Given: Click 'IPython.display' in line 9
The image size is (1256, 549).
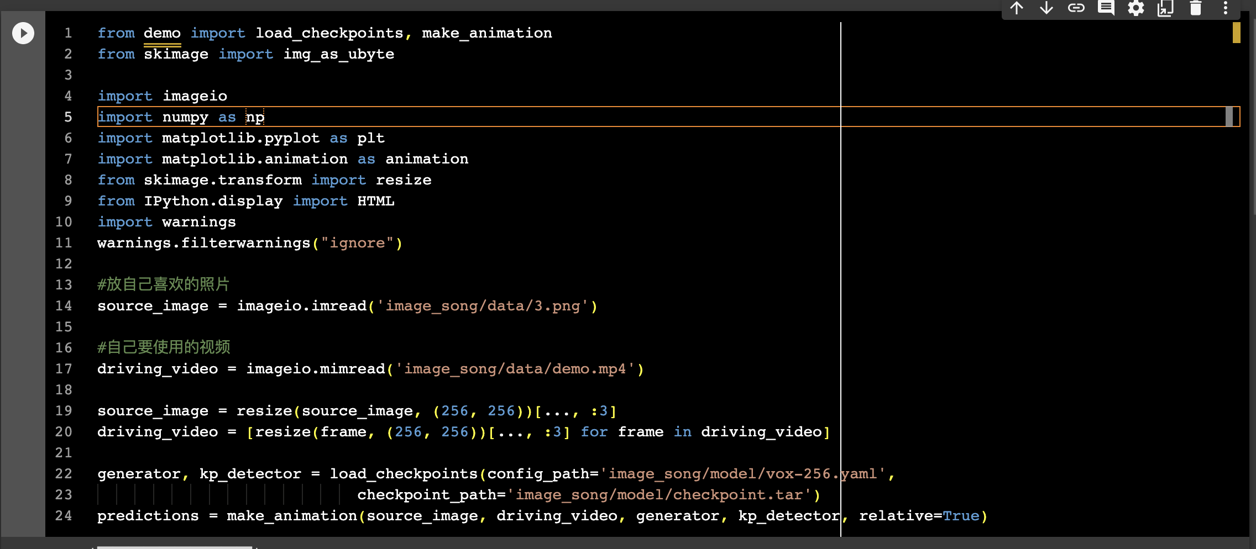Looking at the screenshot, I should pyautogui.click(x=213, y=201).
